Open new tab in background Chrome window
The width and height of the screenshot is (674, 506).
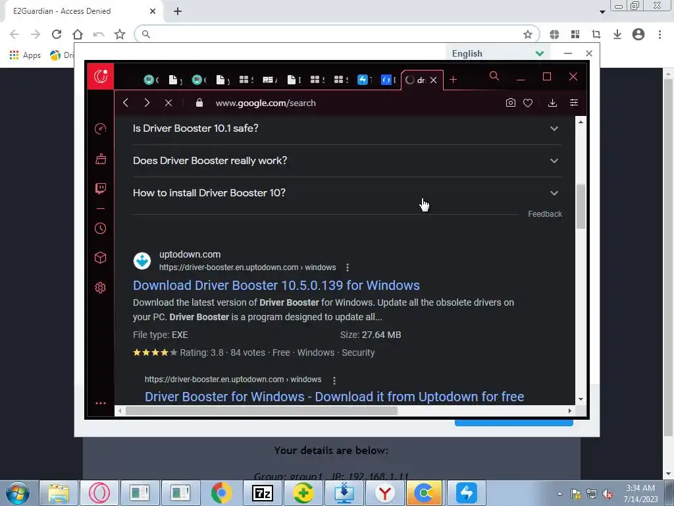(178, 11)
